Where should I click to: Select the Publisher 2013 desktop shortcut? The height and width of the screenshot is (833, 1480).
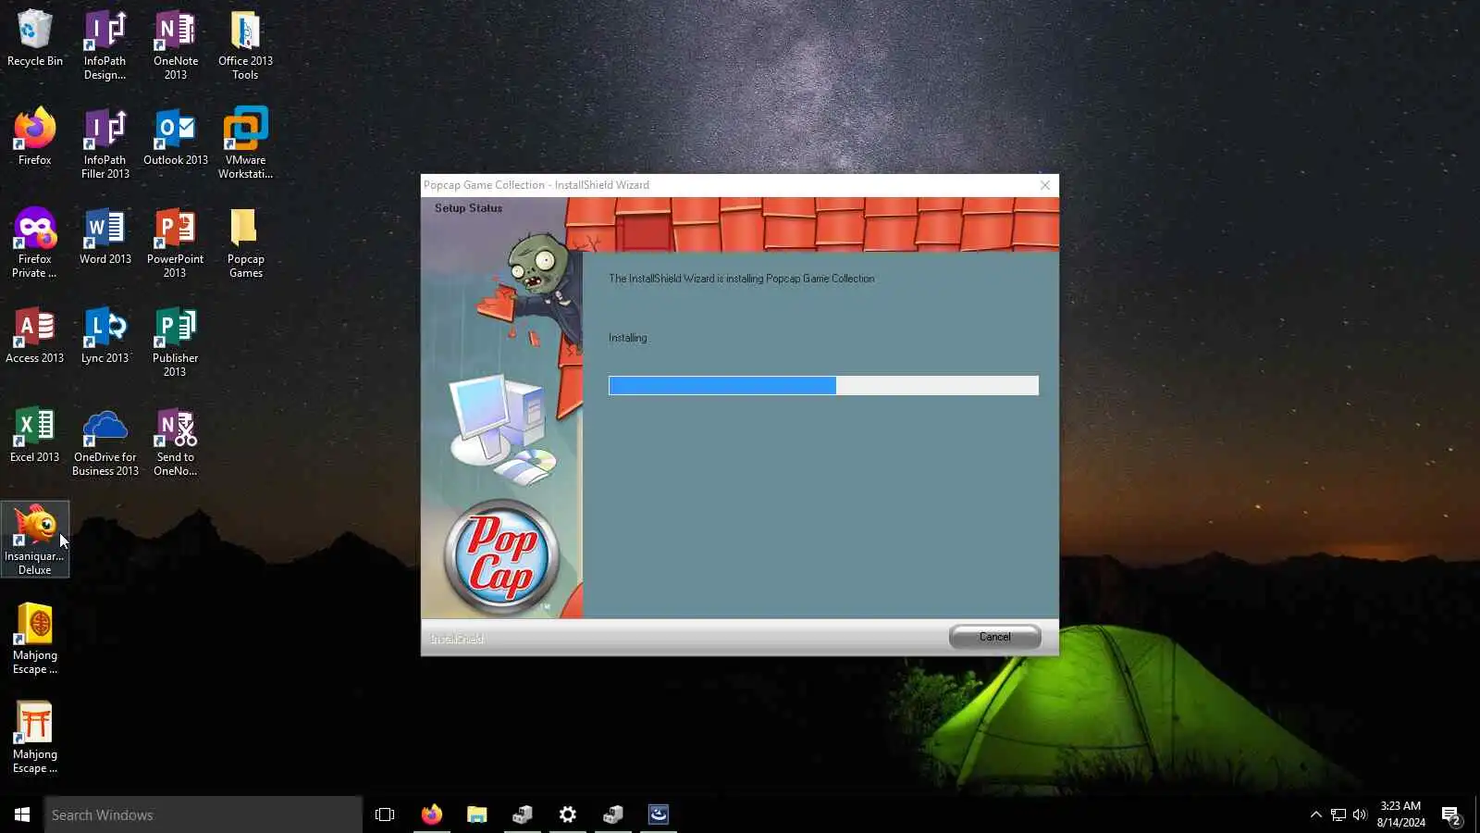(x=175, y=342)
